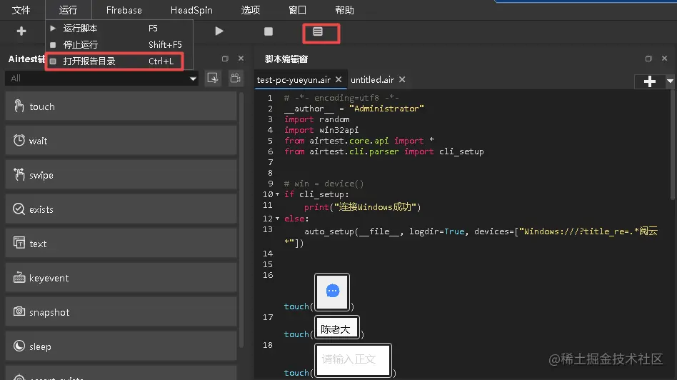
Task: Open the Firebase menu
Action: pyautogui.click(x=124, y=10)
